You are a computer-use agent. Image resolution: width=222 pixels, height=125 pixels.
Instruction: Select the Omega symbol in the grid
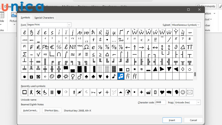tap(86, 47)
